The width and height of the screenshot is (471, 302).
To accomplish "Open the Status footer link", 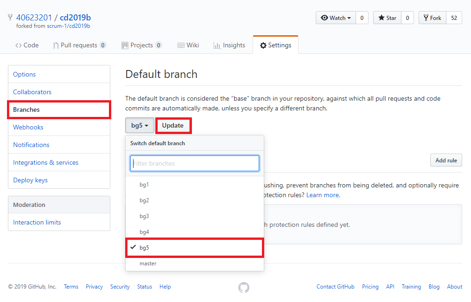I will (145, 287).
